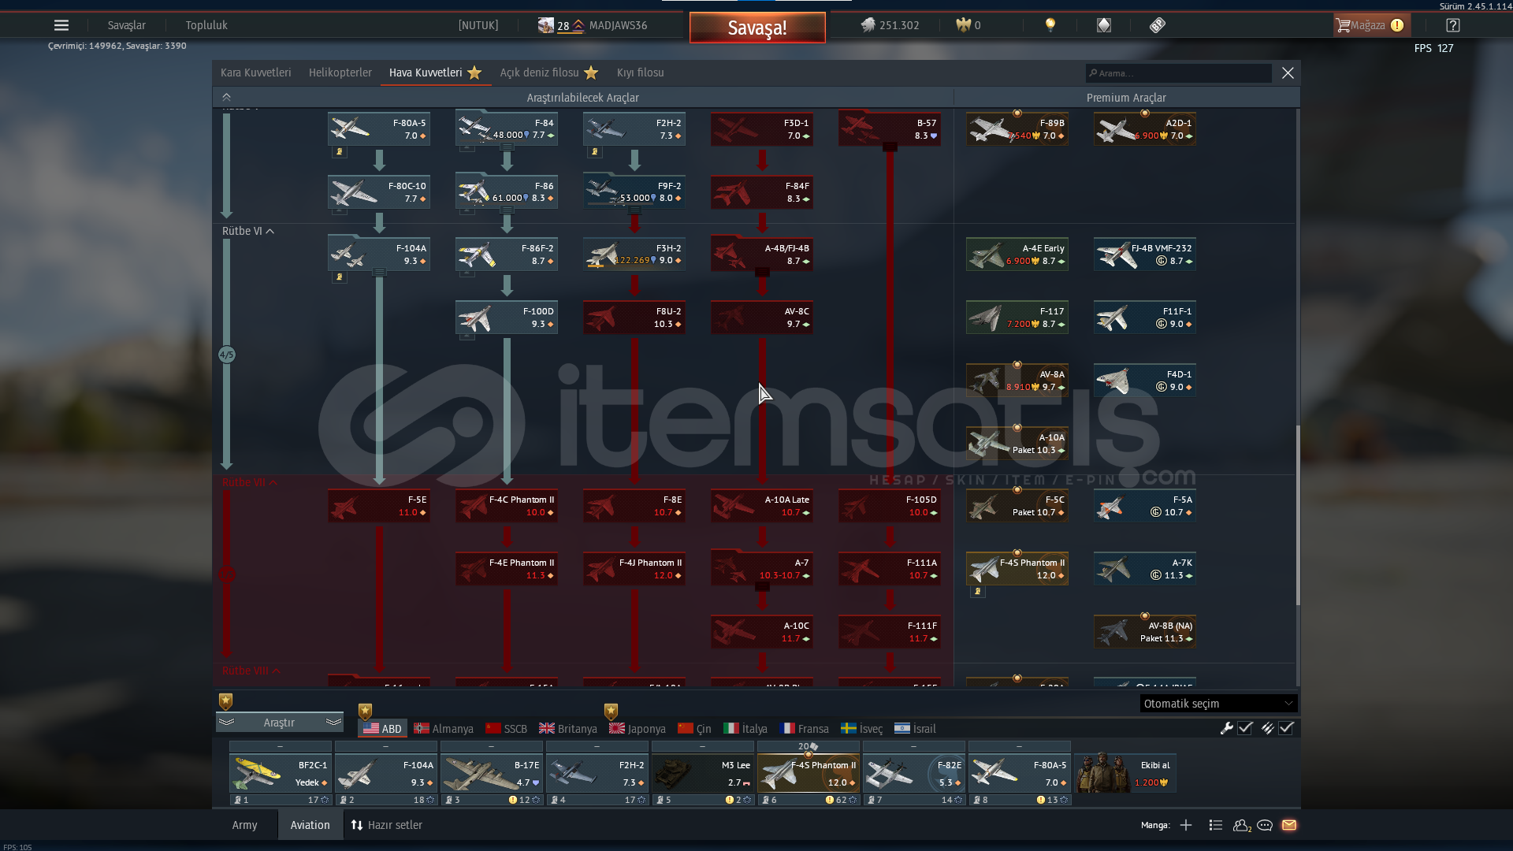The image size is (1513, 851).
Task: Select the AV-8B (NA) premium pack
Action: tap(1145, 632)
